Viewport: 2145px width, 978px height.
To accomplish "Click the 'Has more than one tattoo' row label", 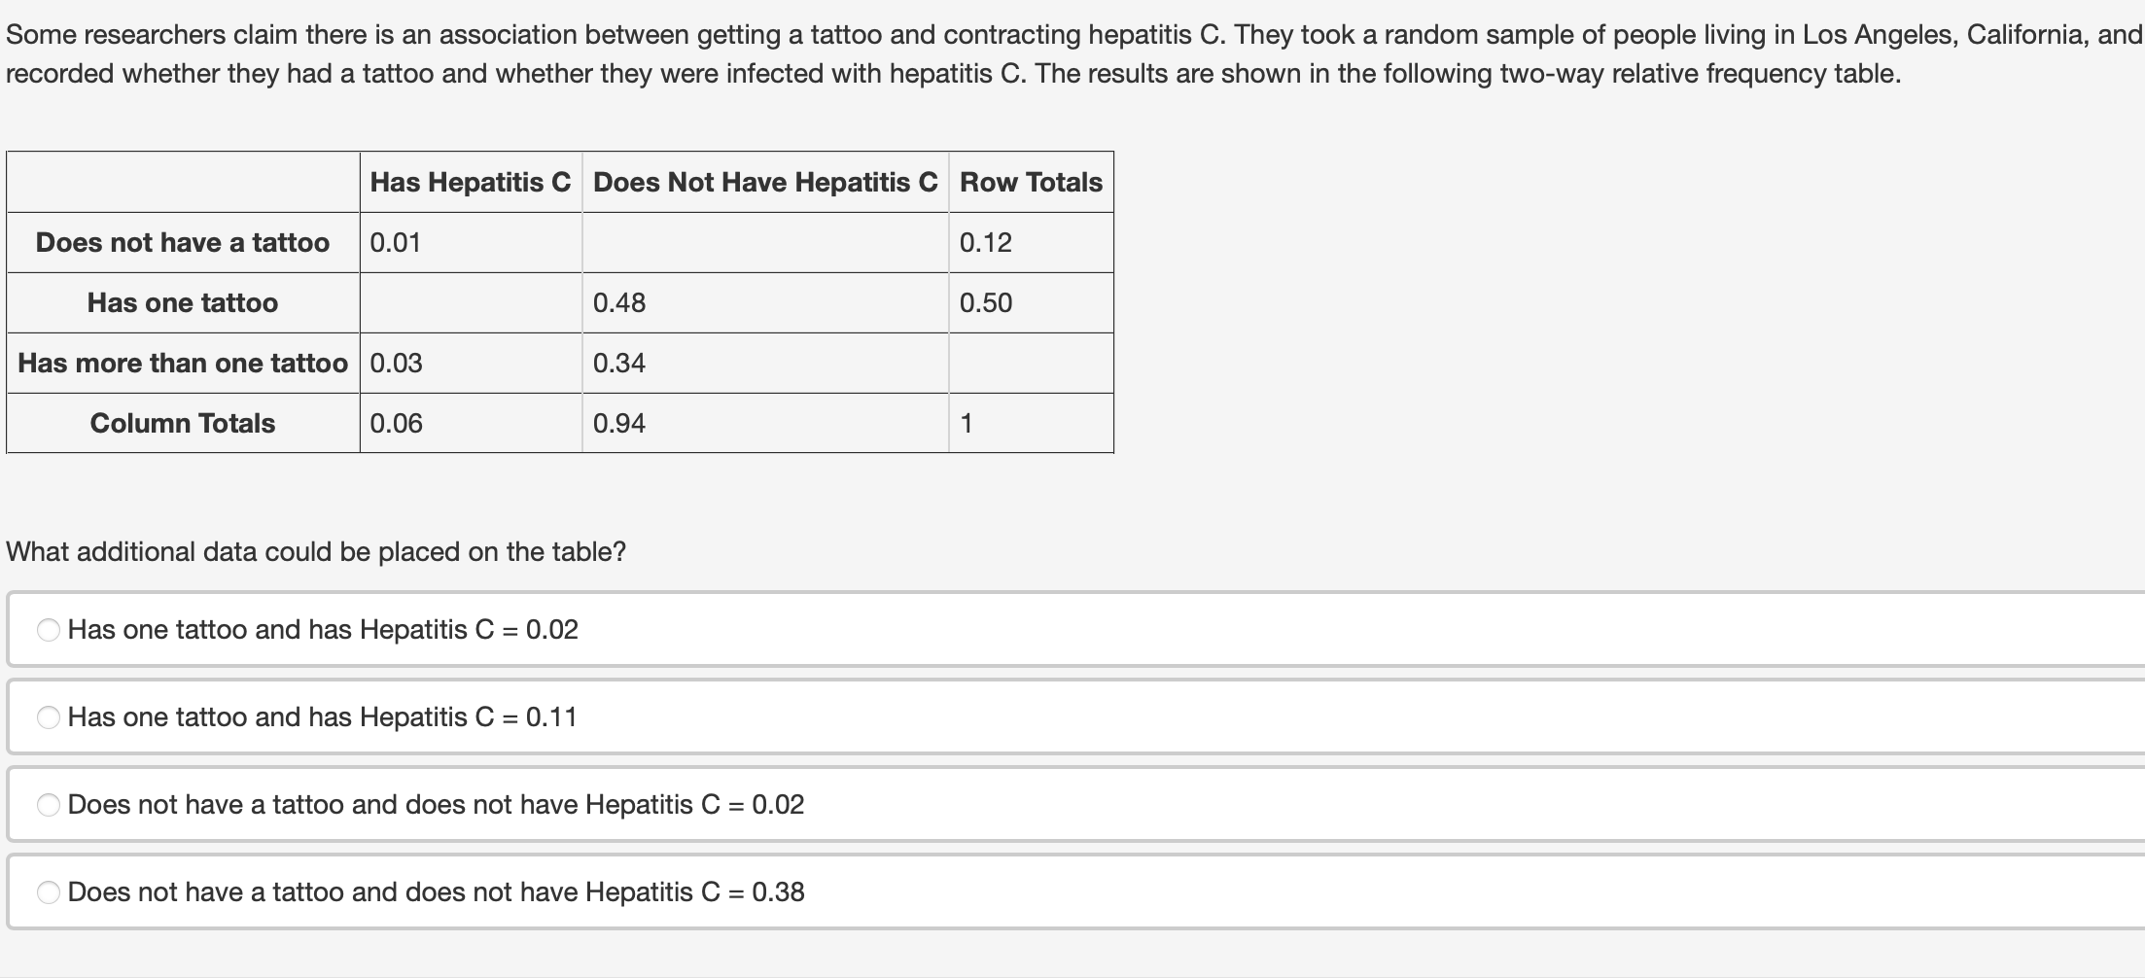I will [x=183, y=364].
